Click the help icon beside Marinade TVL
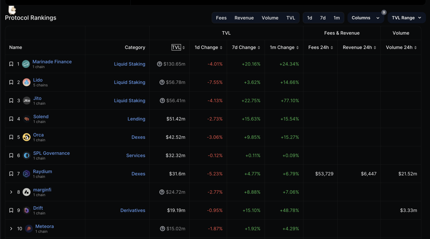This screenshot has width=430, height=239. coord(159,64)
